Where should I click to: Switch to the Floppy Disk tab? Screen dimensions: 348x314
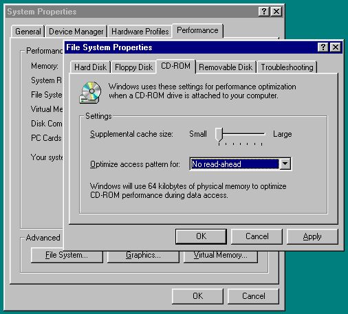click(133, 67)
